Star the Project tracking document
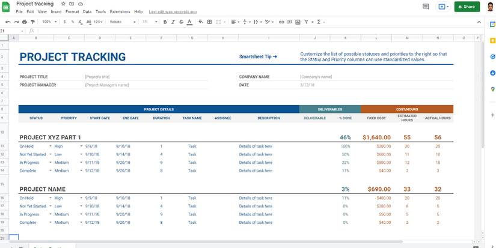Viewport: 496px width, 248px height. (x=63, y=4)
